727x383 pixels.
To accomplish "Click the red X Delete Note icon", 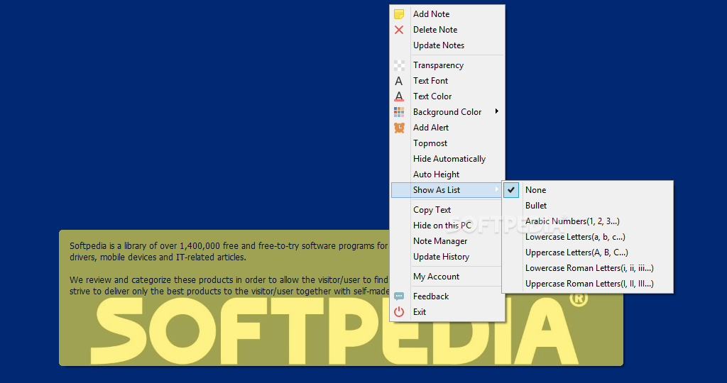I will [399, 30].
